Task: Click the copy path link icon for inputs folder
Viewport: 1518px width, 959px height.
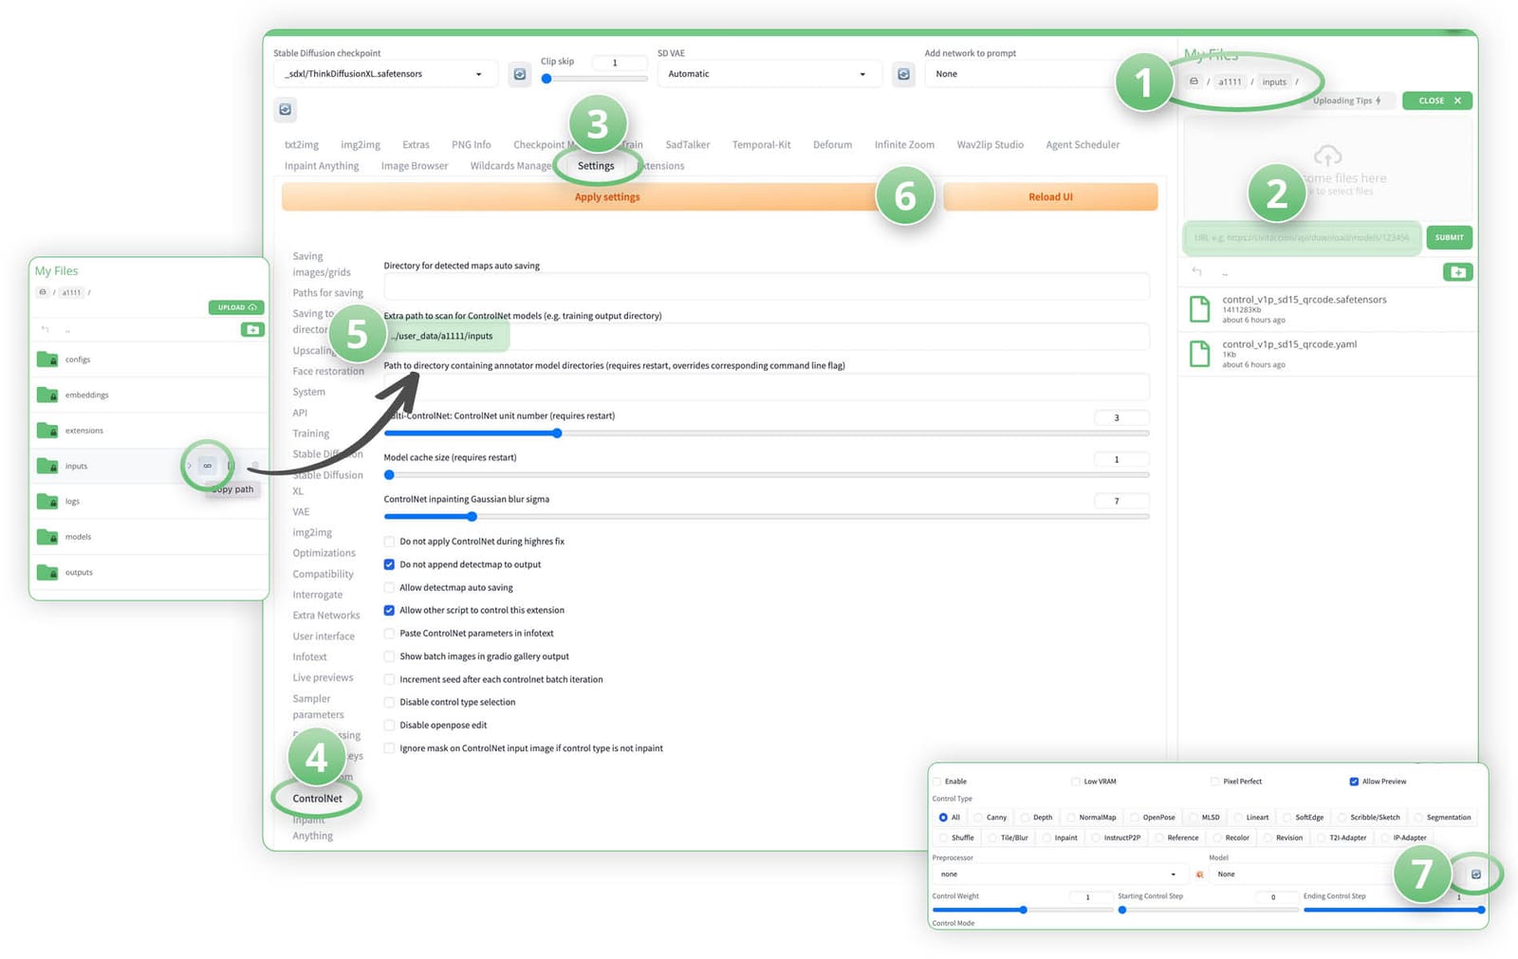Action: pos(207,466)
